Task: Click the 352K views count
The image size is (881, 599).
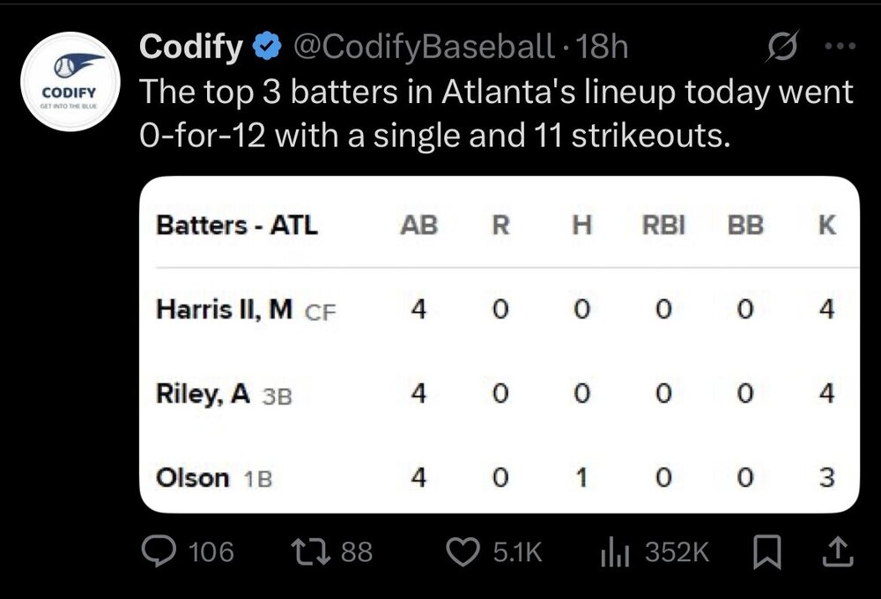Action: pyautogui.click(x=677, y=552)
